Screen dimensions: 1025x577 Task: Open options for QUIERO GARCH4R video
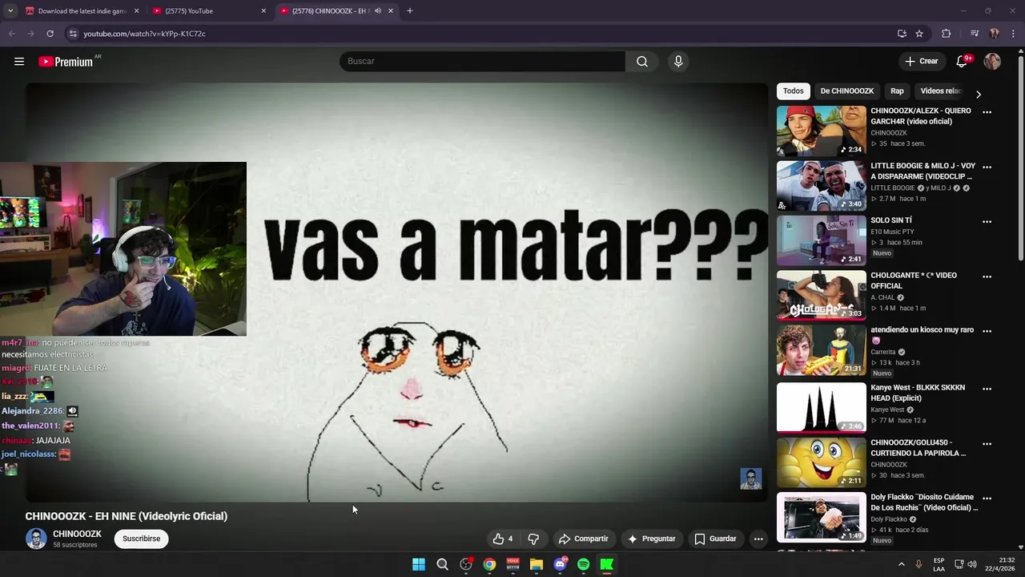[x=987, y=112]
